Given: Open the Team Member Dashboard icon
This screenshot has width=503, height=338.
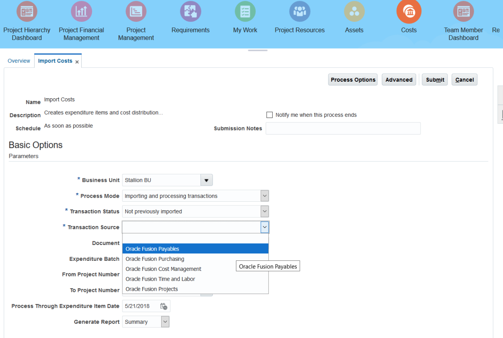Looking at the screenshot, I should click(463, 11).
